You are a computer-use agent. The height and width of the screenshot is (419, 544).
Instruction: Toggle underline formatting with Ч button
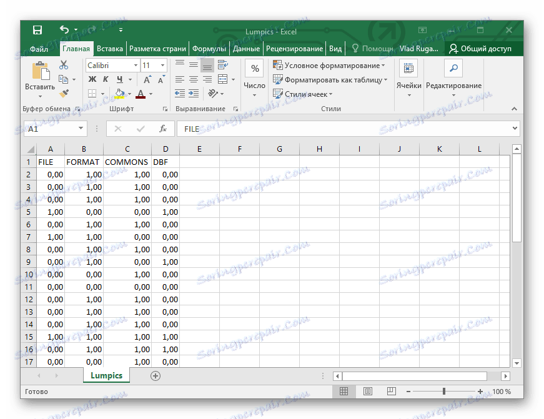(119, 79)
